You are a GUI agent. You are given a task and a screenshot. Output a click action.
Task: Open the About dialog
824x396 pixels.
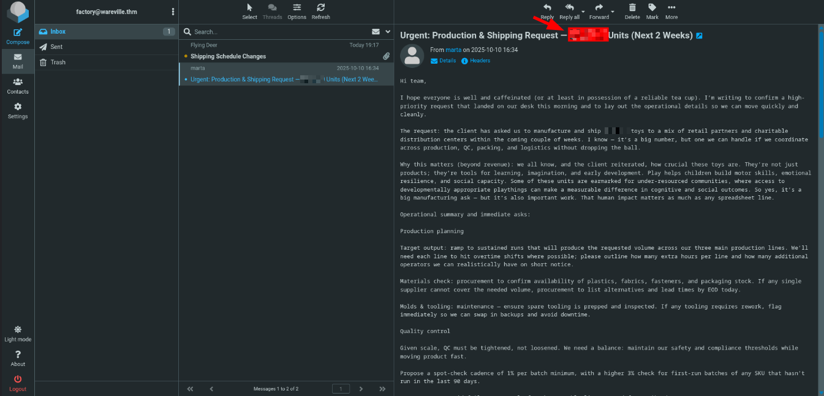tap(18, 359)
